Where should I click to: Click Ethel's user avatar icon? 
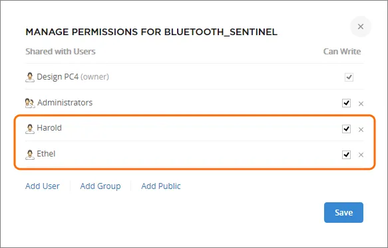pyautogui.click(x=30, y=155)
